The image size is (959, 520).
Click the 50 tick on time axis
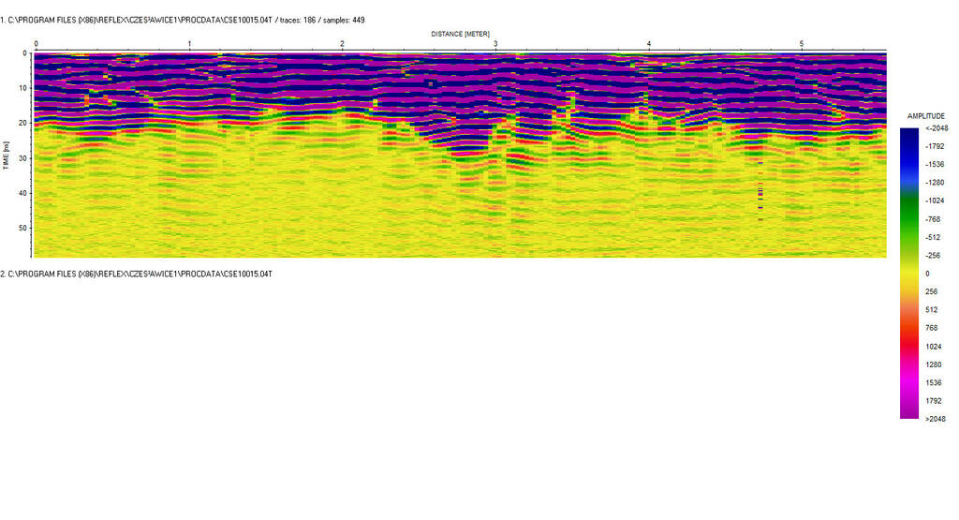[23, 228]
